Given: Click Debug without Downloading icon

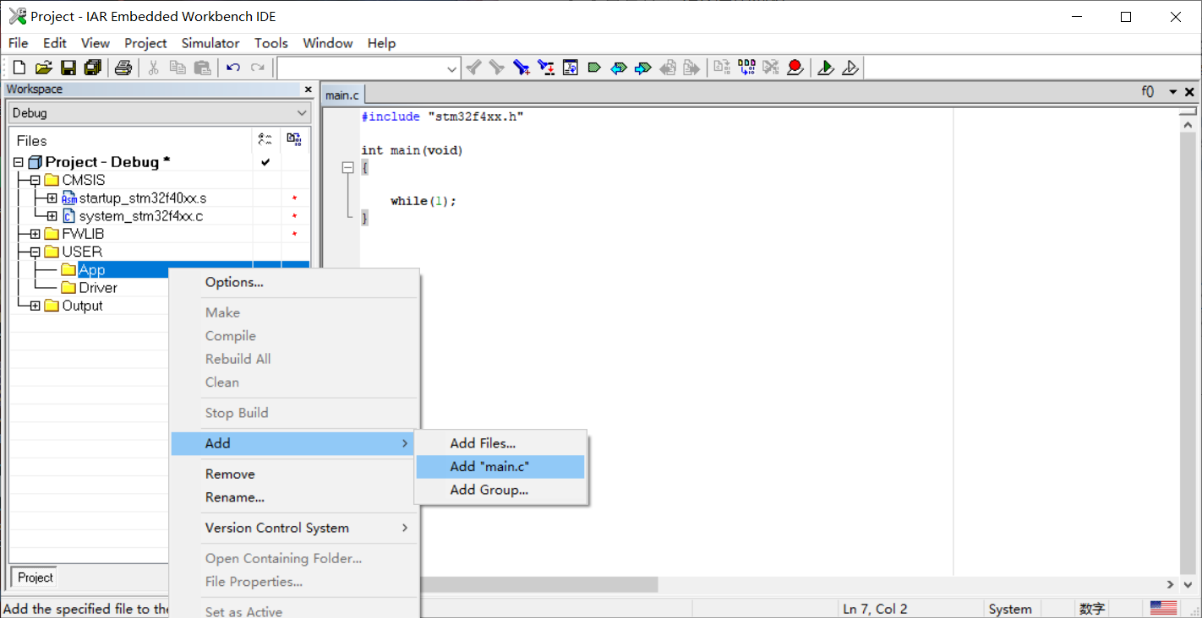Looking at the screenshot, I should click(851, 68).
